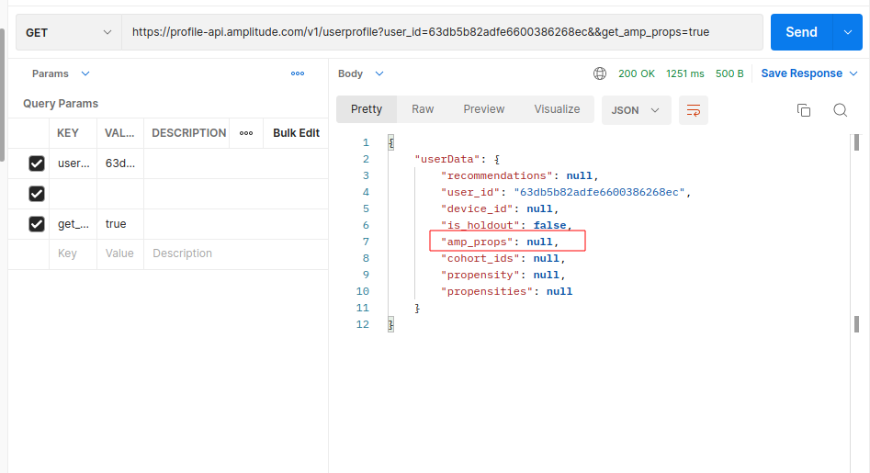870x473 pixels.
Task: Click the request URL field
Action: point(442,32)
